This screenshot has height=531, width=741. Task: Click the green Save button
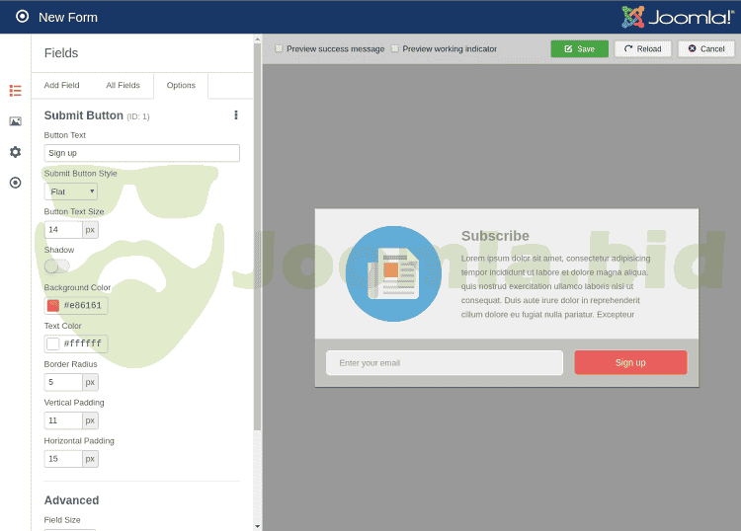pos(579,48)
